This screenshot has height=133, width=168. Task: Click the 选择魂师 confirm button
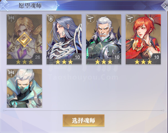[84, 121]
